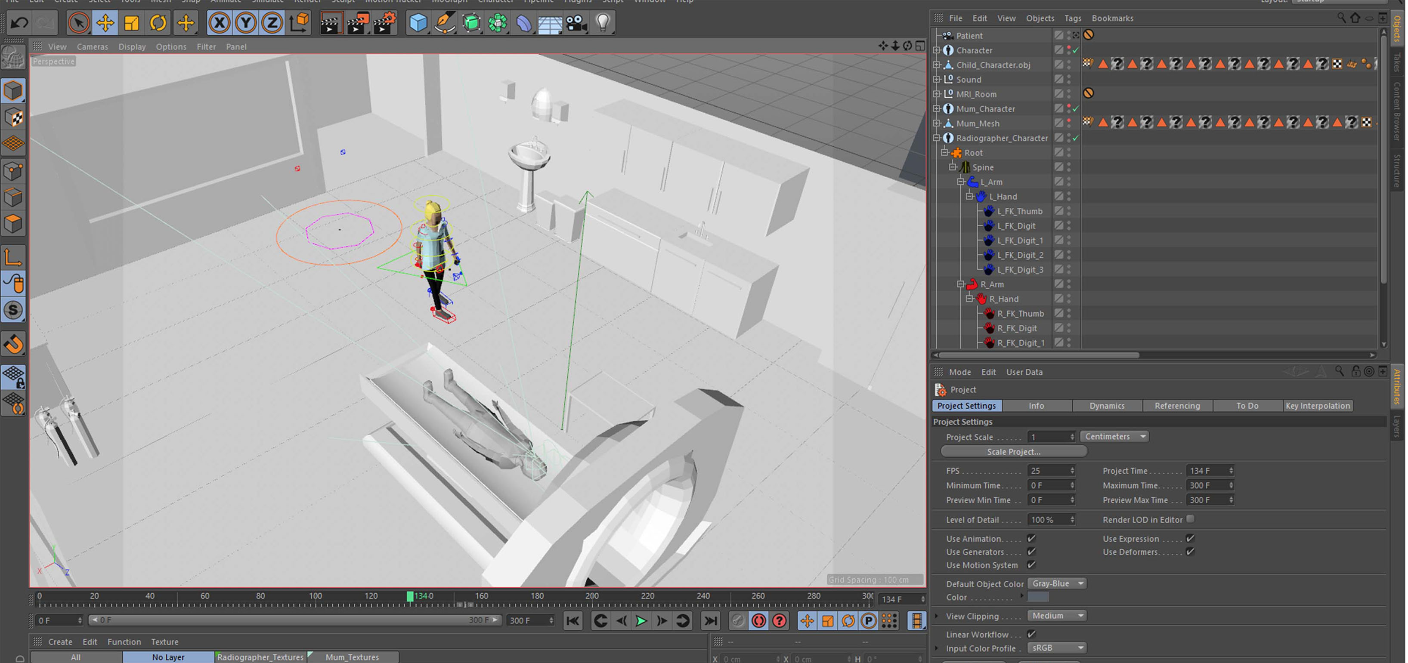Select the Move tool in top toolbar
The width and height of the screenshot is (1408, 663).
pos(105,23)
